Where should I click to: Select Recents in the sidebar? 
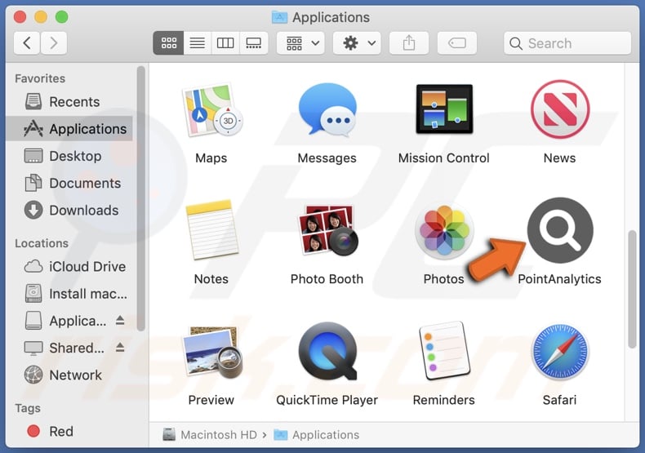click(69, 101)
